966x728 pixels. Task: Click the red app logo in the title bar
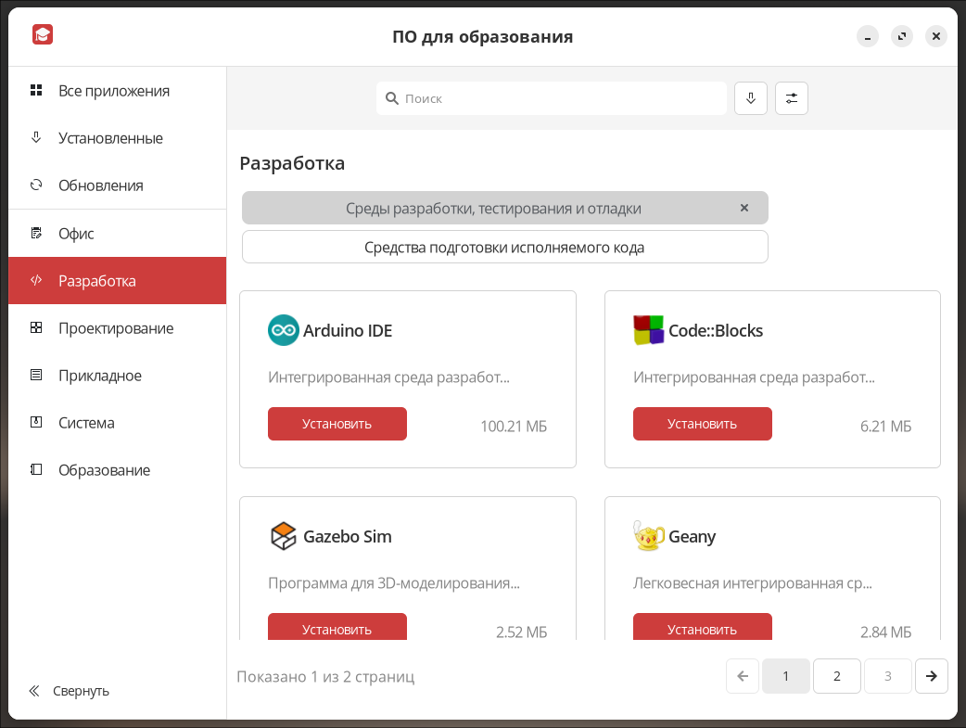point(43,35)
